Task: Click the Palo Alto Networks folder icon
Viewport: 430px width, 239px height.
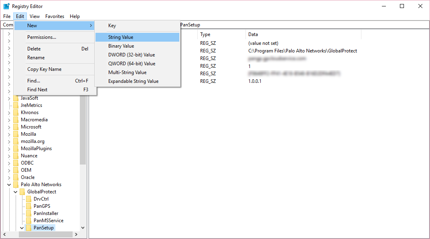Action: tap(16, 185)
